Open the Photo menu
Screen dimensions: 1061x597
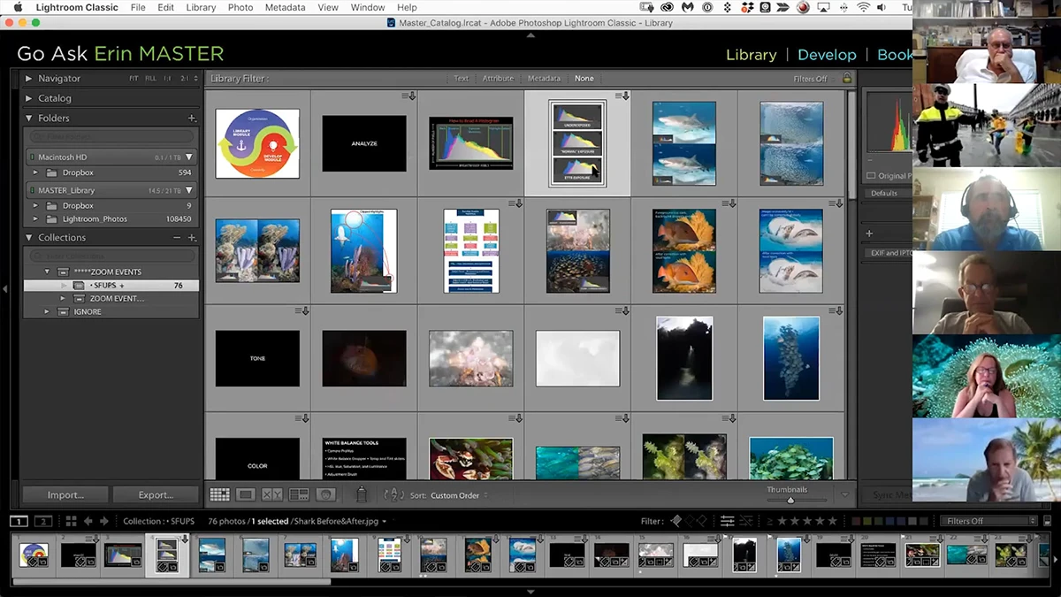coord(240,7)
